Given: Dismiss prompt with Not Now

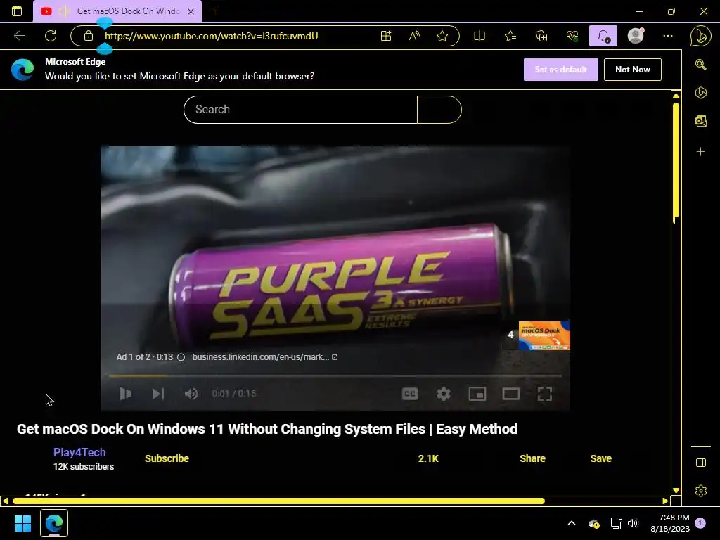Looking at the screenshot, I should (x=632, y=70).
